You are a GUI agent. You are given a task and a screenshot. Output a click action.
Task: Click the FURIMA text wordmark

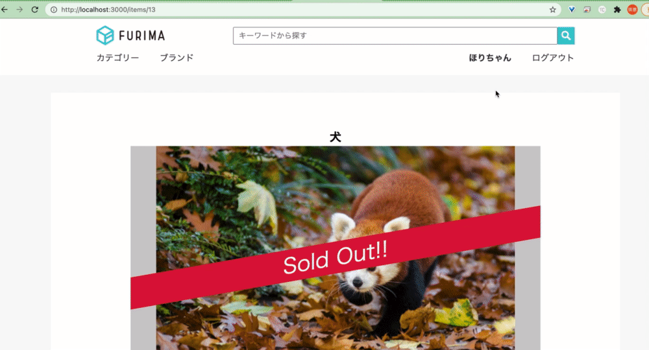(142, 36)
